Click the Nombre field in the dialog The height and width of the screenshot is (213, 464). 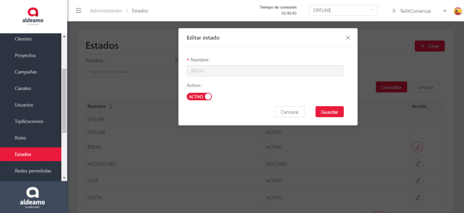[x=265, y=71]
